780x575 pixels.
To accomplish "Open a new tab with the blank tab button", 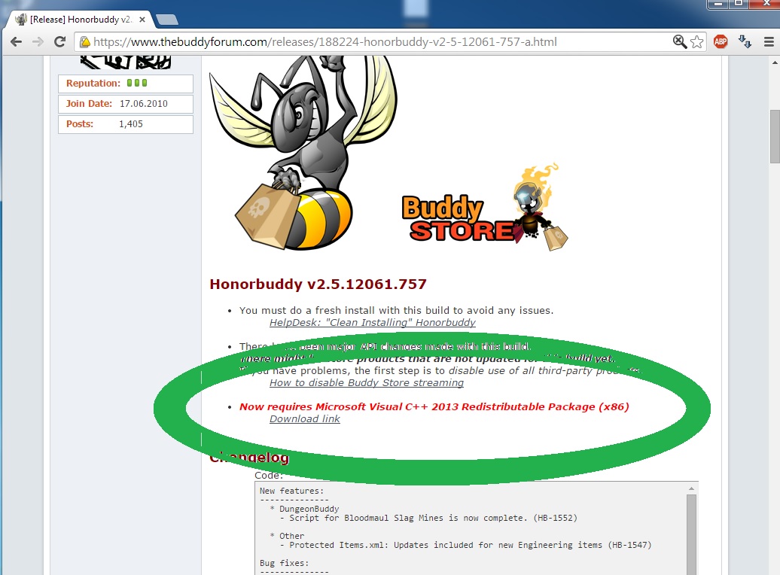I will click(x=167, y=20).
